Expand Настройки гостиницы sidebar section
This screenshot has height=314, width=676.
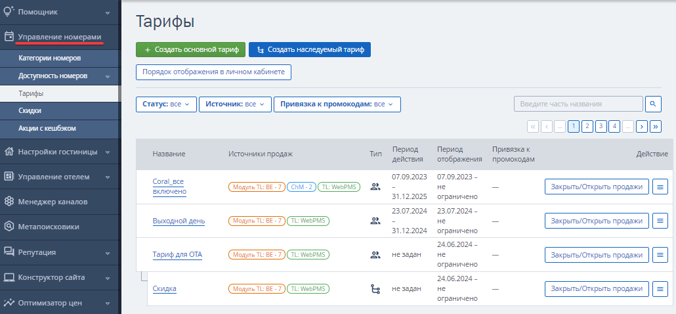point(60,152)
